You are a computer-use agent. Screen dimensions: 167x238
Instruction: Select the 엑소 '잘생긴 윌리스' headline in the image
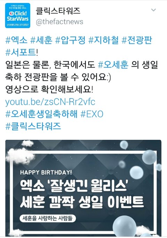[73, 186]
